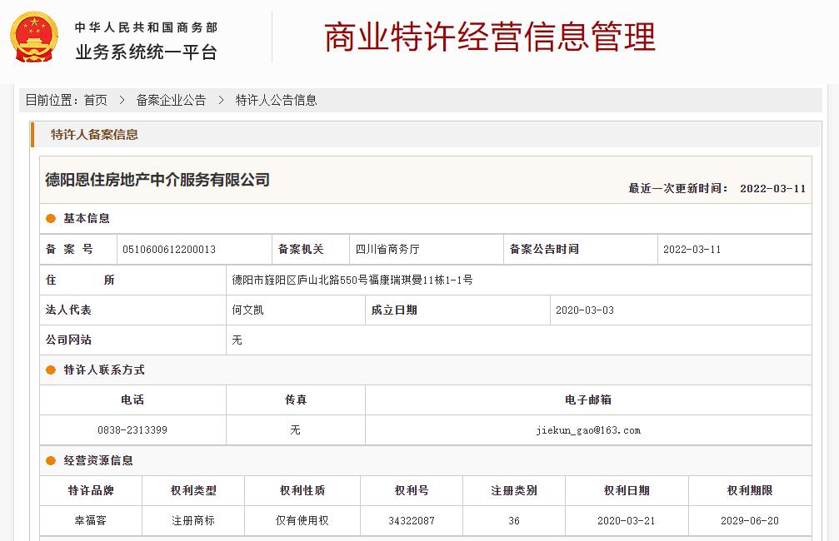
Task: Go to 首页 breadcrumb link
Action: 96,100
